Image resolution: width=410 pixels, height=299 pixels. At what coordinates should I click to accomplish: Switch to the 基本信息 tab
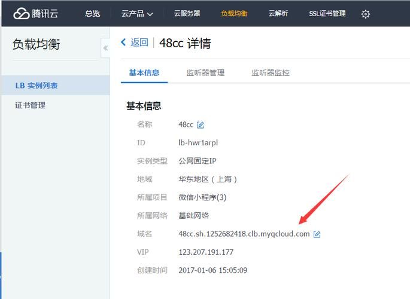pyautogui.click(x=144, y=73)
